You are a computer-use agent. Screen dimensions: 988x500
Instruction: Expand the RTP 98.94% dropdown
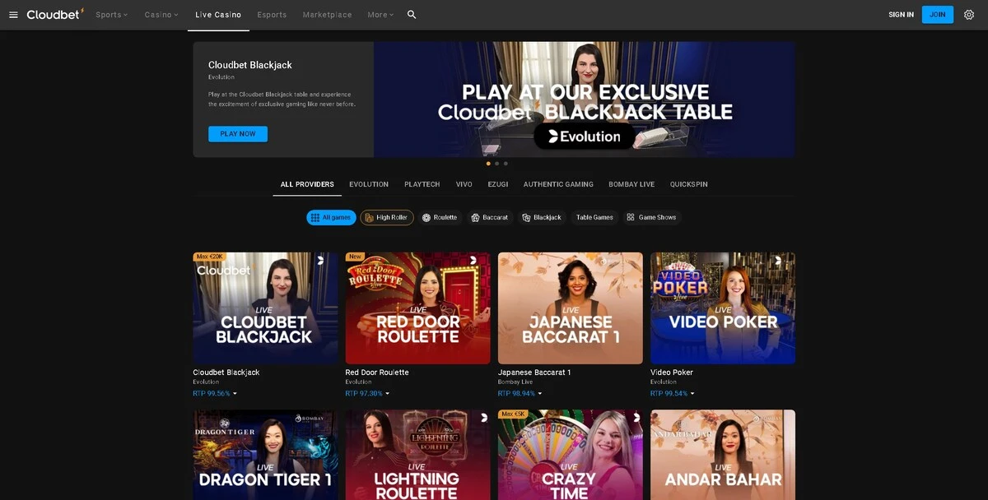click(x=520, y=393)
